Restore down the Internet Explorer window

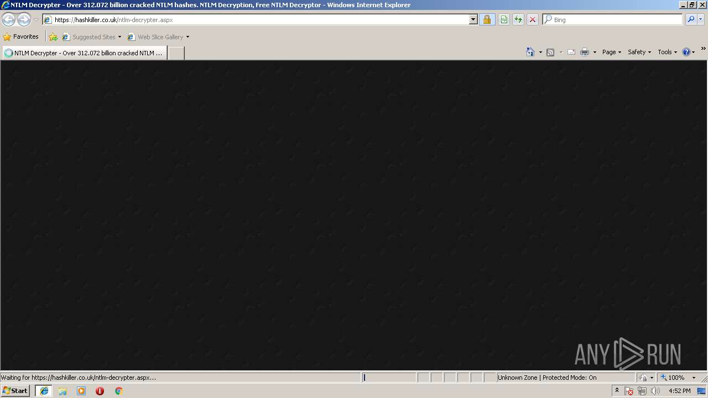tap(691, 5)
